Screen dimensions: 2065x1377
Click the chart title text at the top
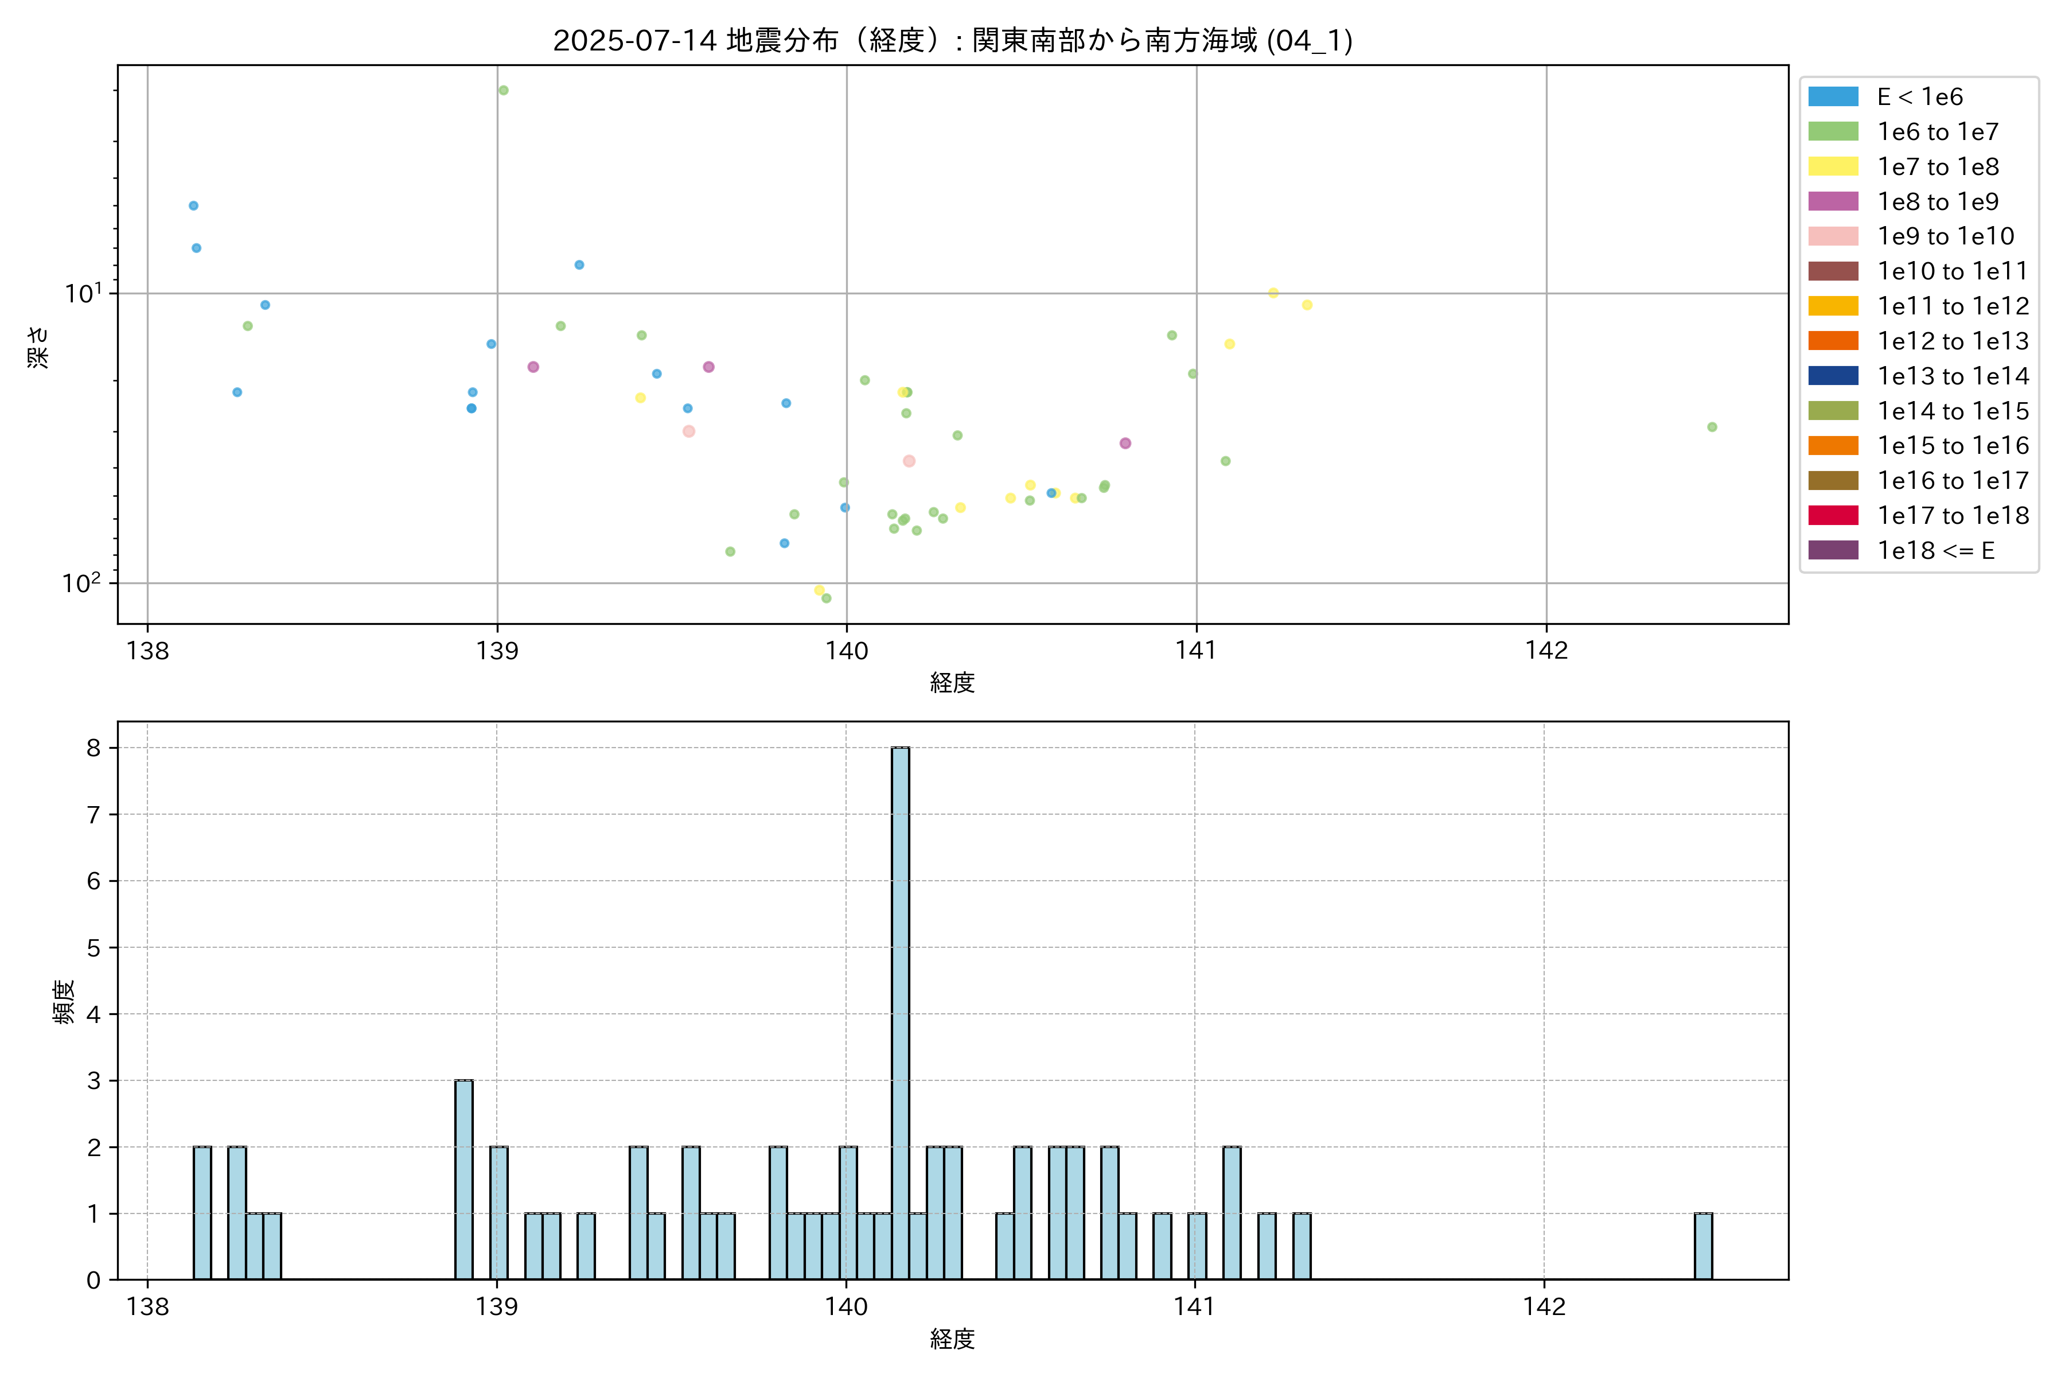pyautogui.click(x=952, y=40)
